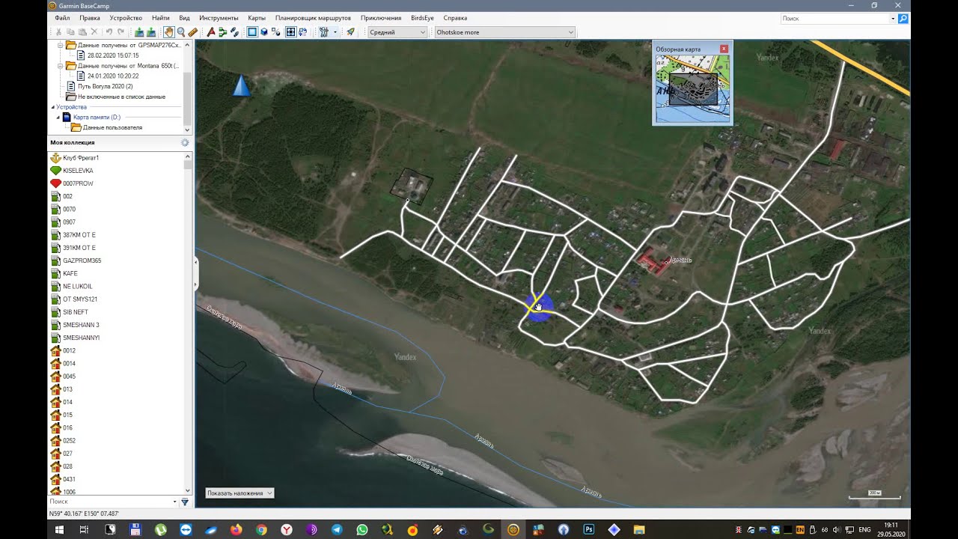Select the Zoom magnifier tool
958x539 pixels.
click(x=181, y=32)
